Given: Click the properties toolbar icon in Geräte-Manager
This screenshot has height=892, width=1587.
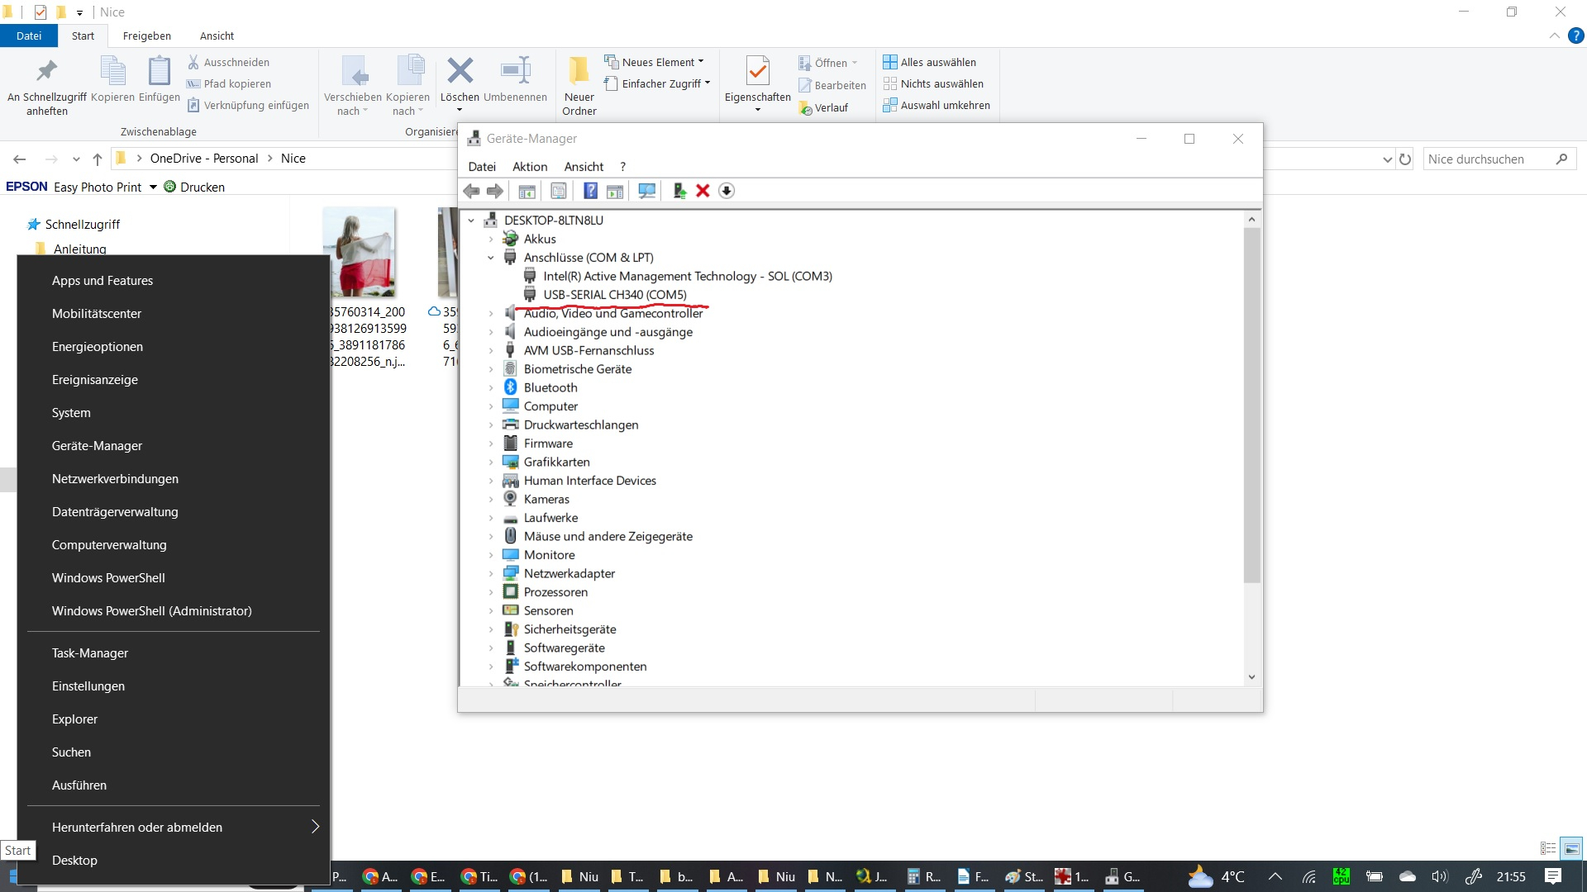Looking at the screenshot, I should 559,191.
